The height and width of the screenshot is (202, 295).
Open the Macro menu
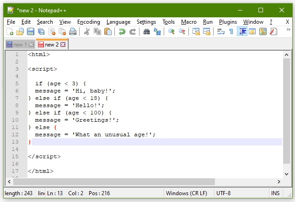click(x=189, y=22)
